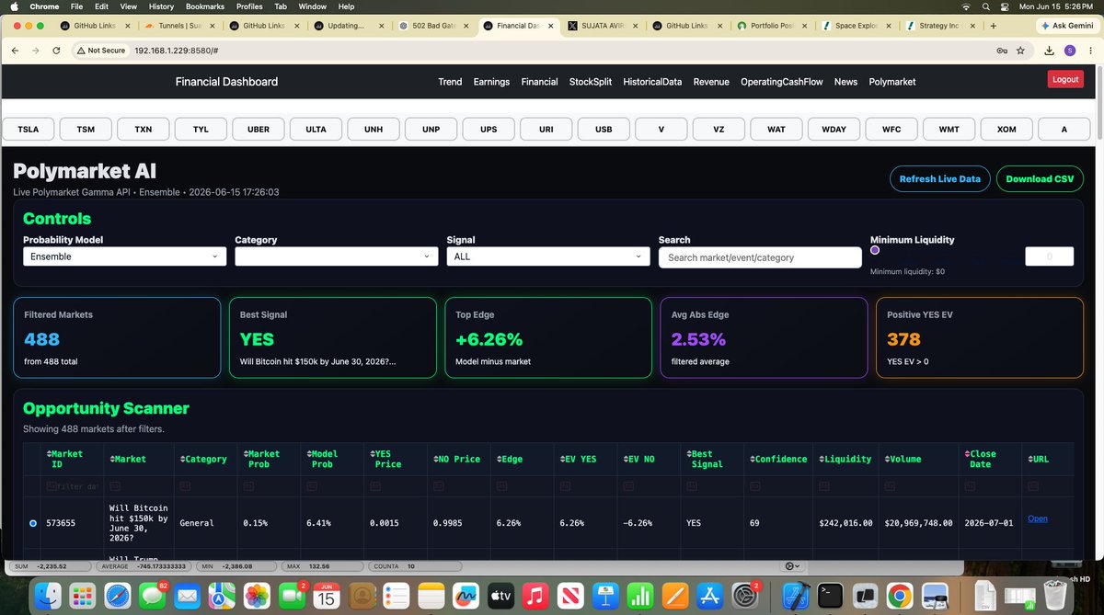
Task: Open Pages in the Dock
Action: point(674,595)
